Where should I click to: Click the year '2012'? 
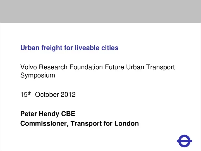click(x=68, y=95)
